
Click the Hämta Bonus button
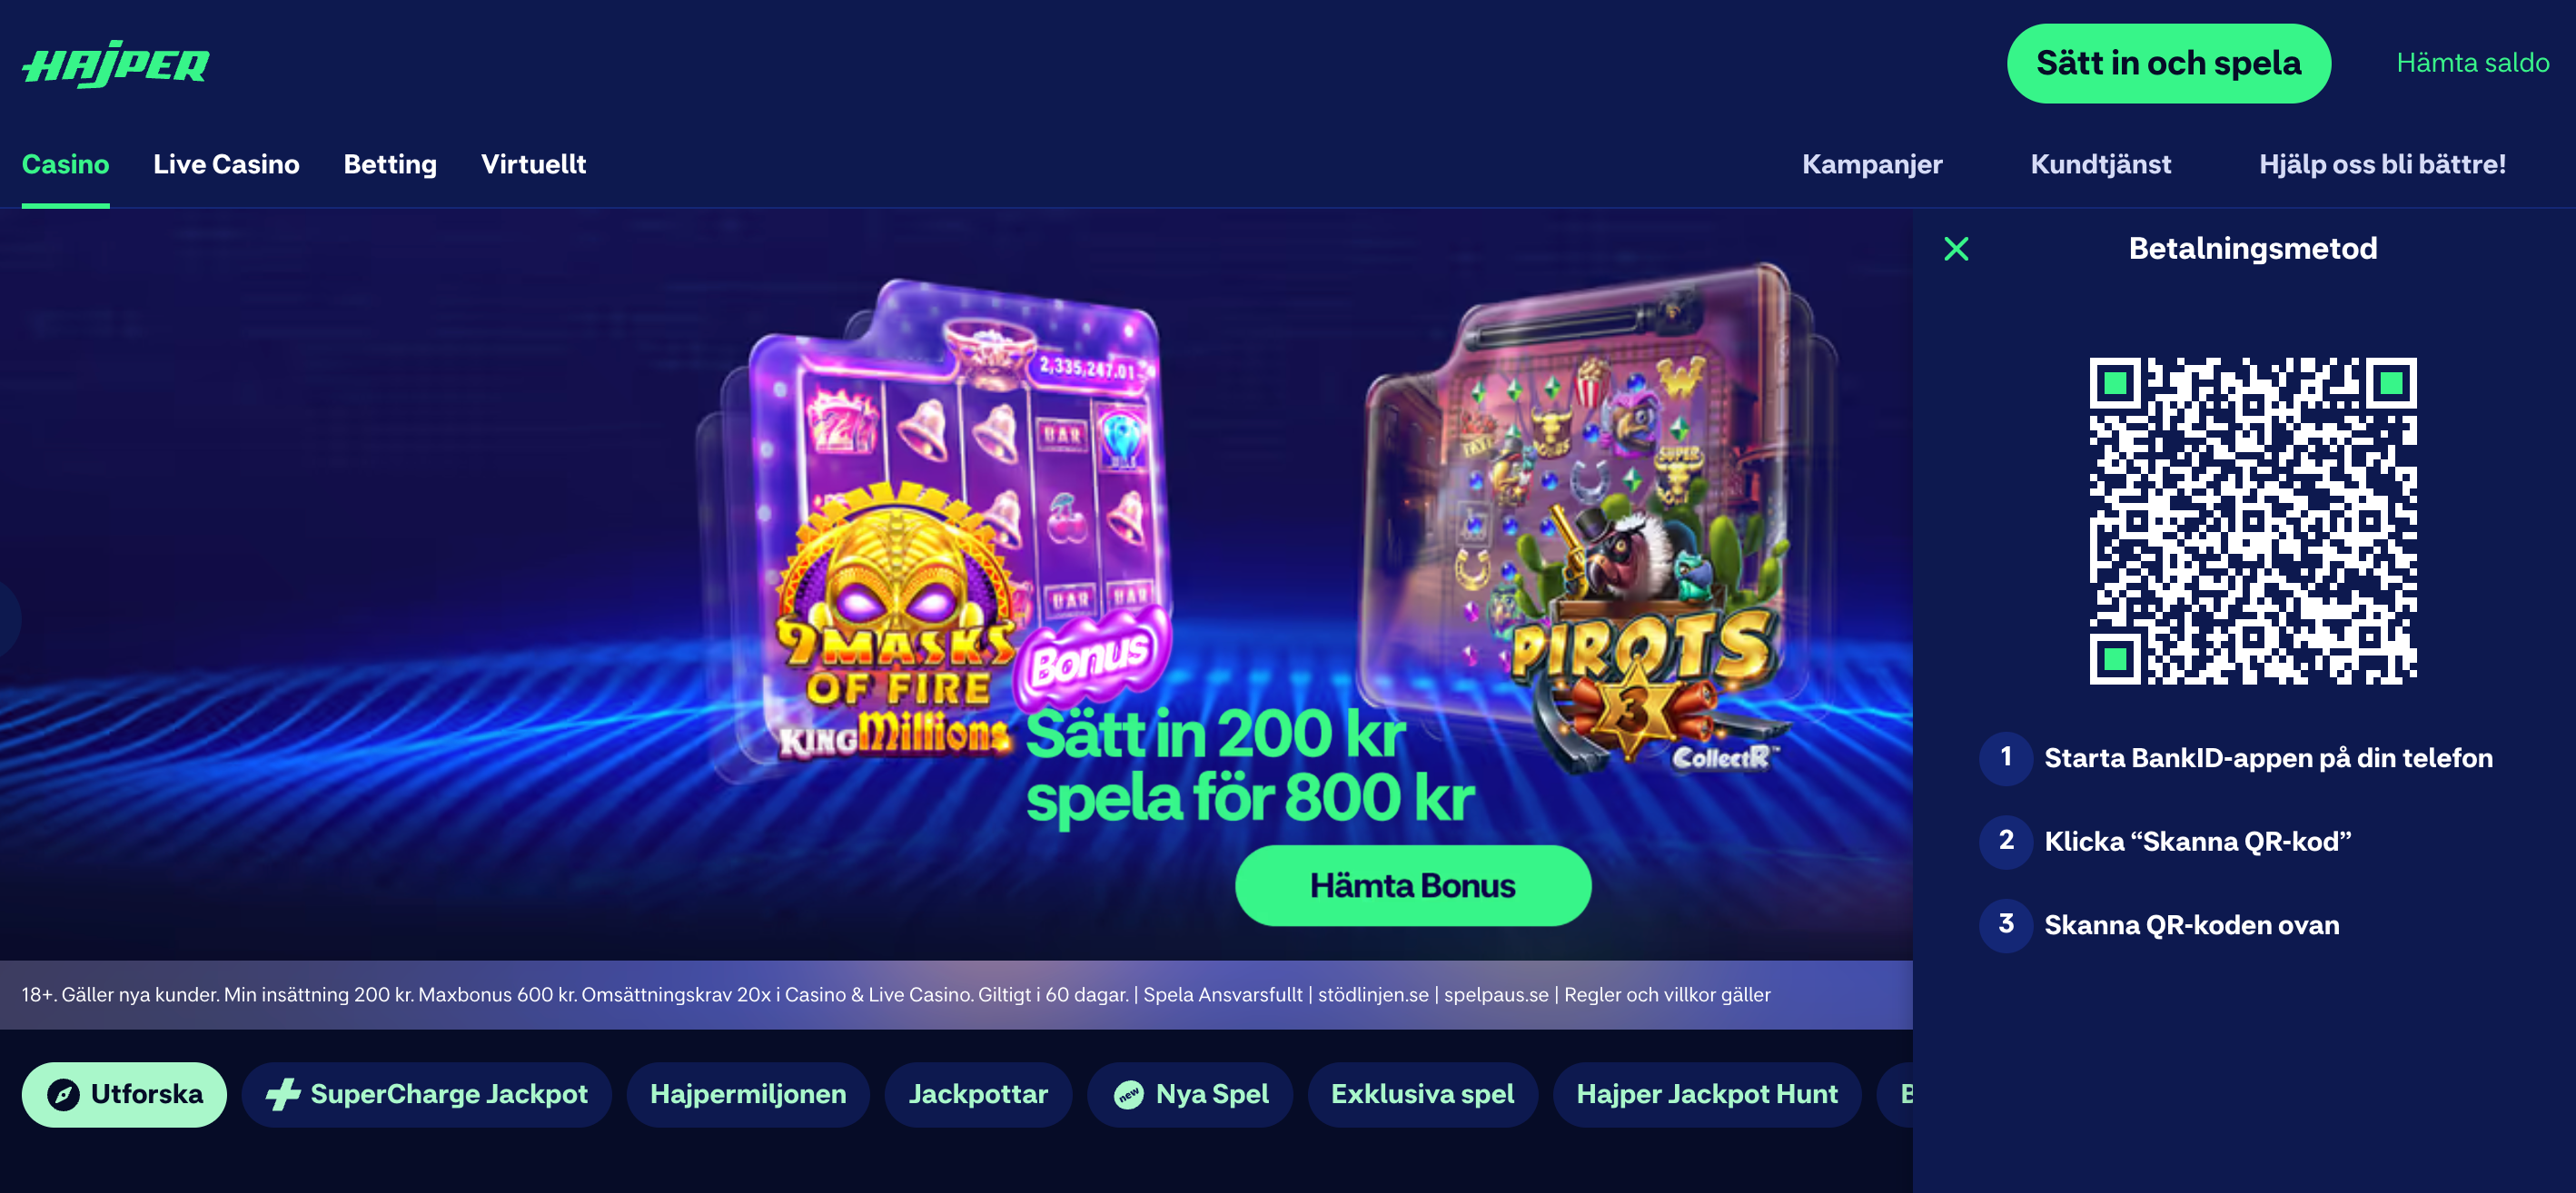coord(1412,885)
